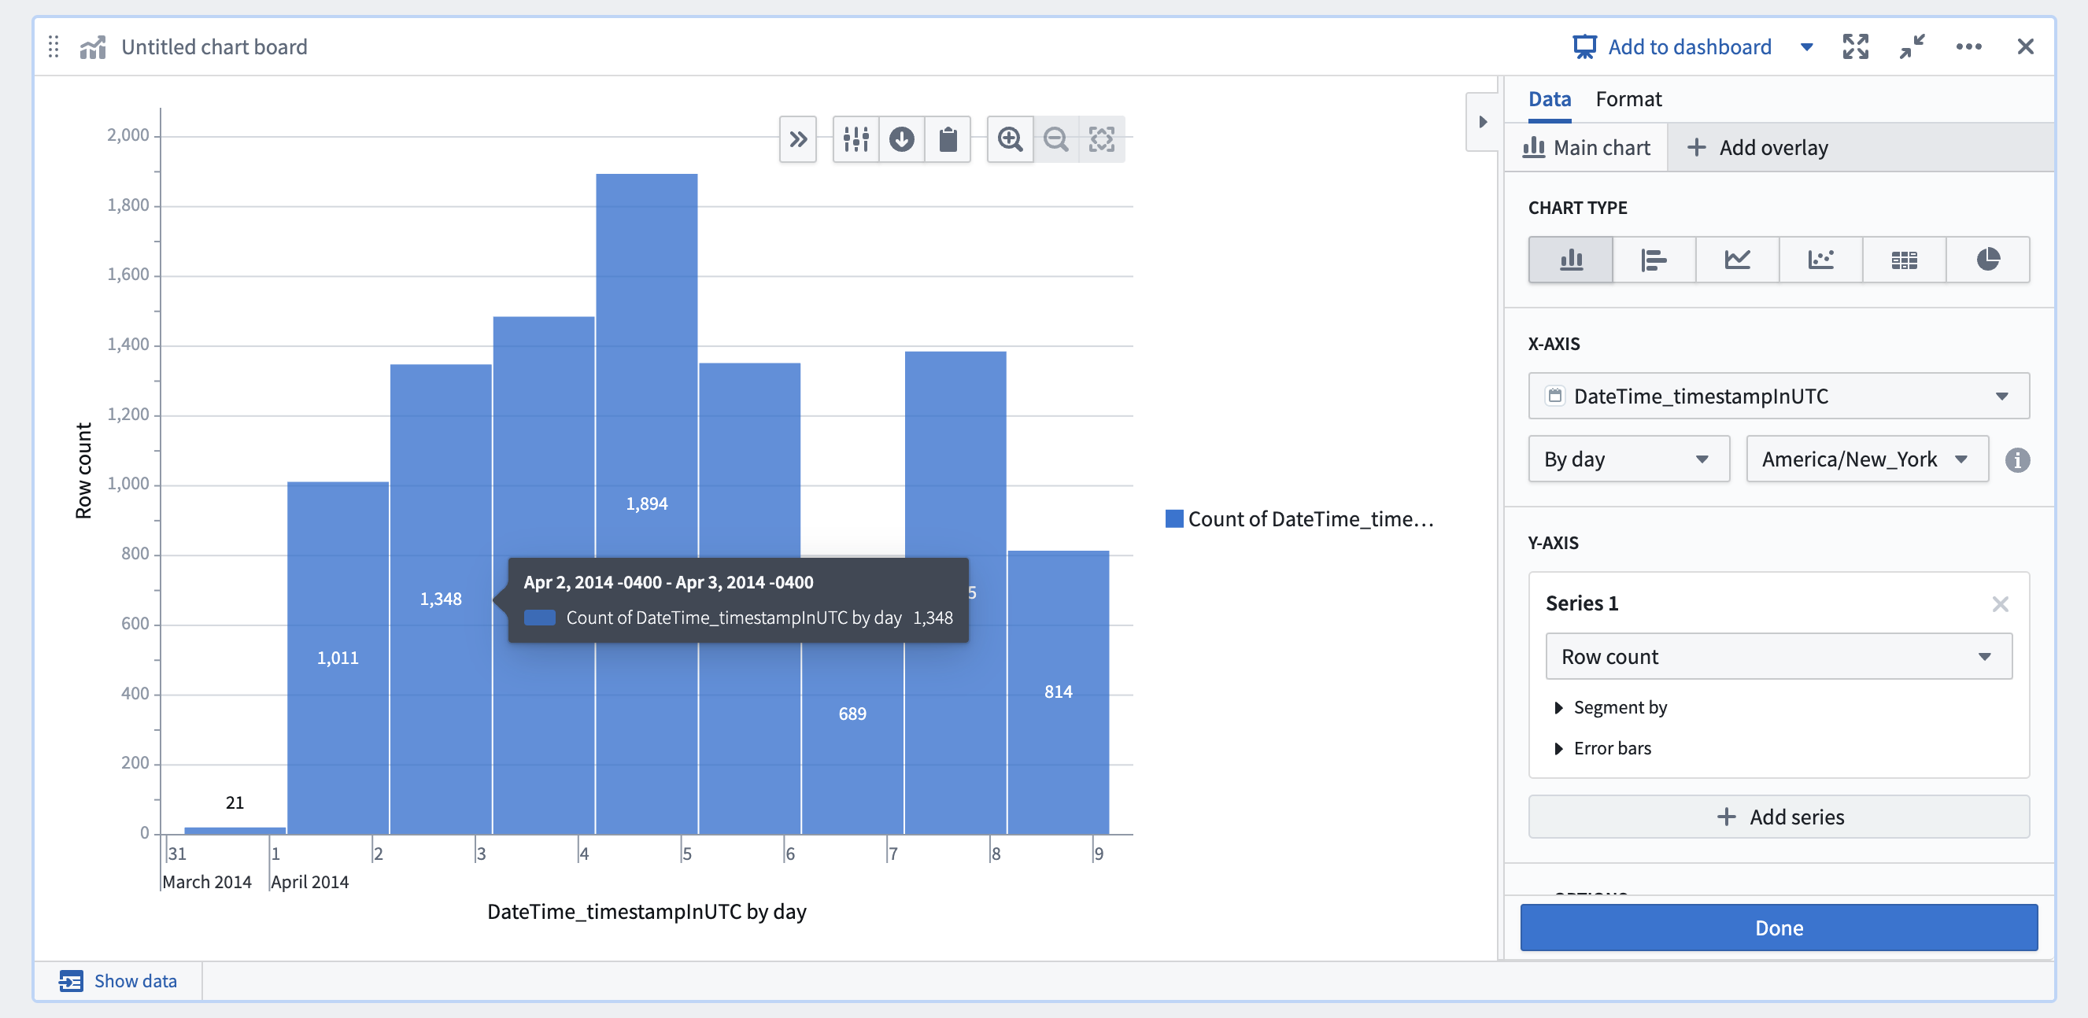Click the clipboard copy icon
Viewport: 2088px width, 1018px height.
point(948,139)
